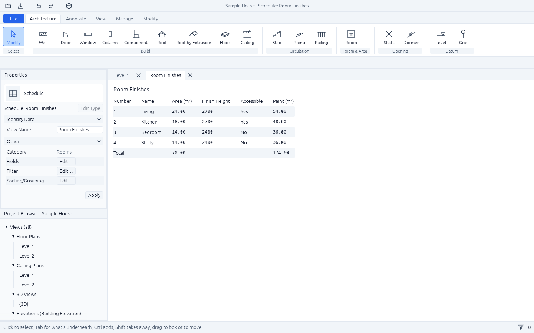Pick the Ramp tool
534x333 pixels.
[x=299, y=37]
